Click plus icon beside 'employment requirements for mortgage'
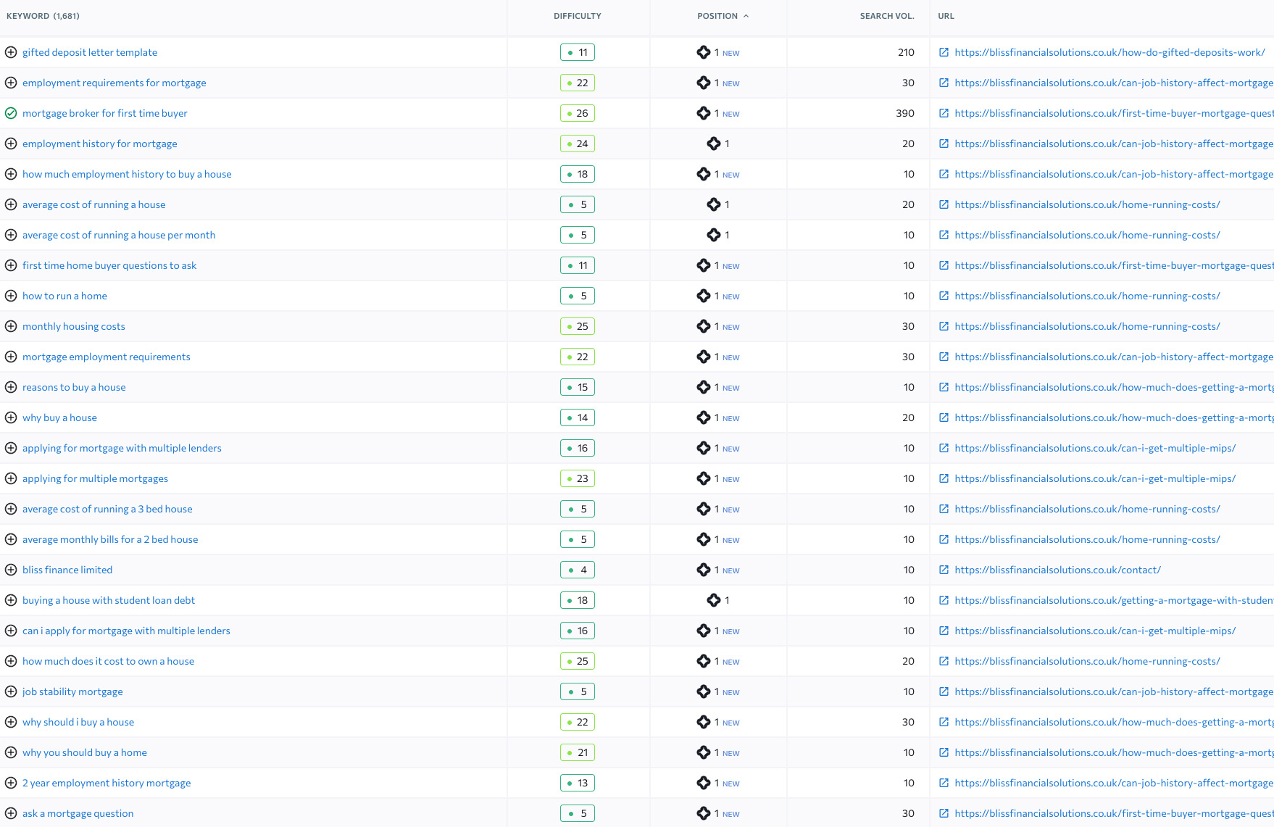The image size is (1274, 827). pos(11,83)
